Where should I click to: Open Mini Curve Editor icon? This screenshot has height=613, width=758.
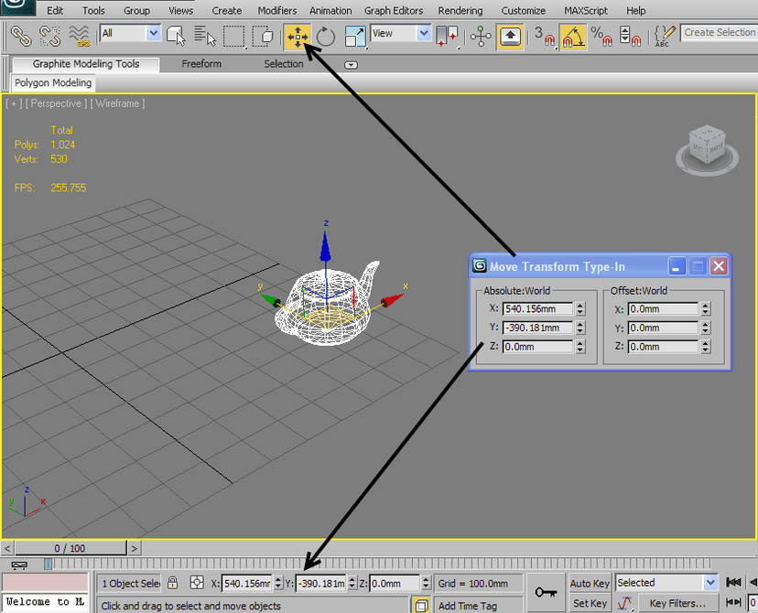point(19,565)
